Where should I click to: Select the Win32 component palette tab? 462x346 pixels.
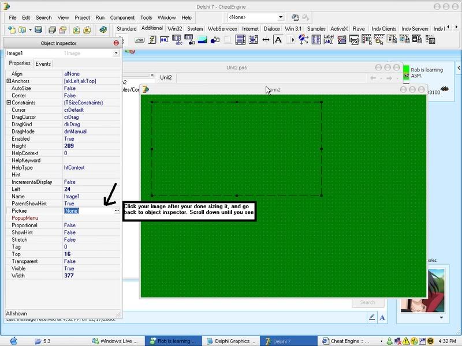coord(174,28)
